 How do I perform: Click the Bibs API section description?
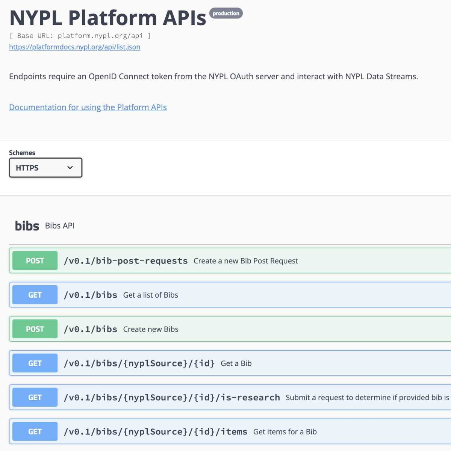pyautogui.click(x=60, y=226)
